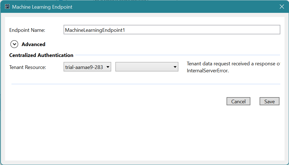
Task: Open the trial-aamae9-283 selector list
Action: pos(87,67)
